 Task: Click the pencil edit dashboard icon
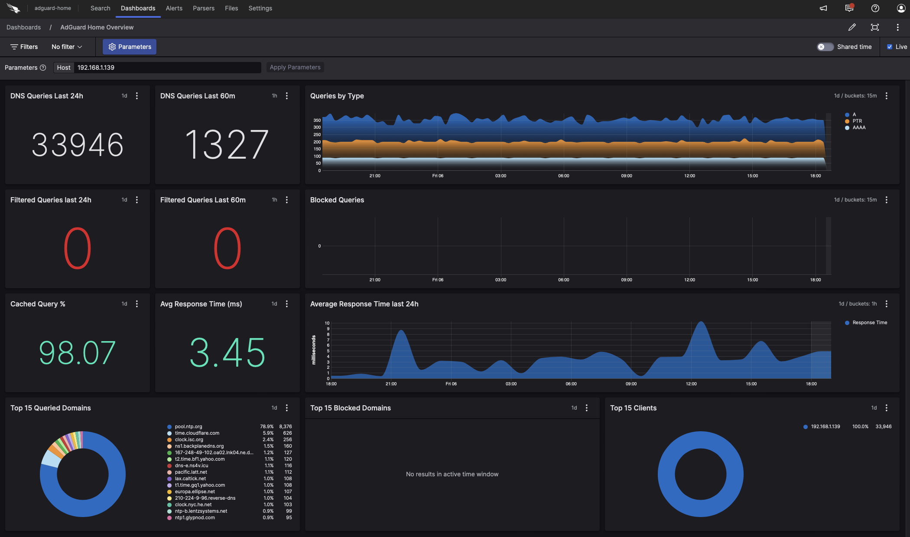point(852,27)
